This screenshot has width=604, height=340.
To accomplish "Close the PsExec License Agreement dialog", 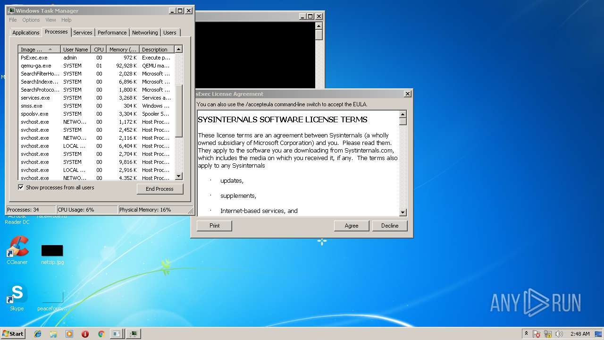I will 408,94.
